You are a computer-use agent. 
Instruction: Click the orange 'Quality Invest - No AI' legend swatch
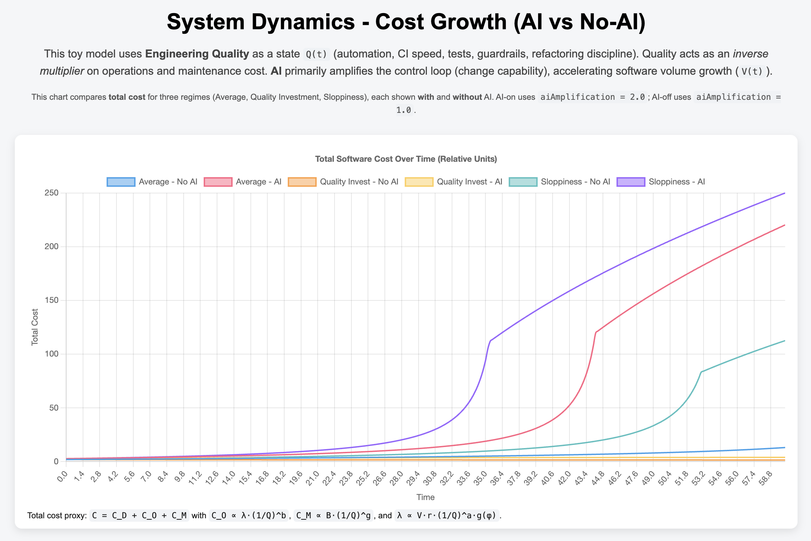point(302,181)
